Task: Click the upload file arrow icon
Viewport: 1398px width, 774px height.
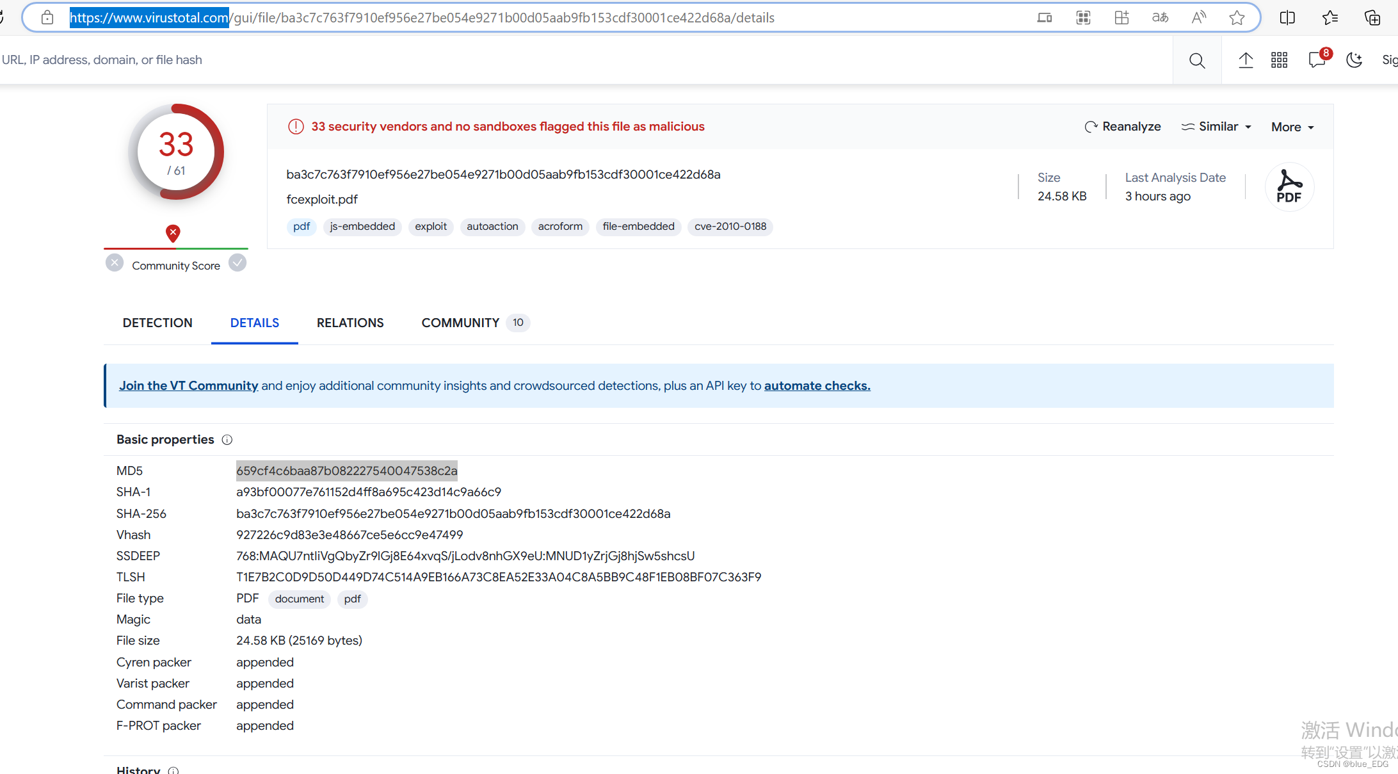Action: coord(1245,60)
